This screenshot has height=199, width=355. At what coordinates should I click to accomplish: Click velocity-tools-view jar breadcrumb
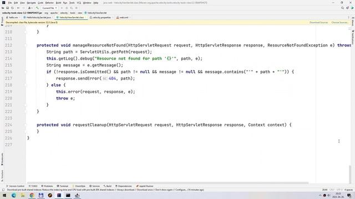pos(22,13)
